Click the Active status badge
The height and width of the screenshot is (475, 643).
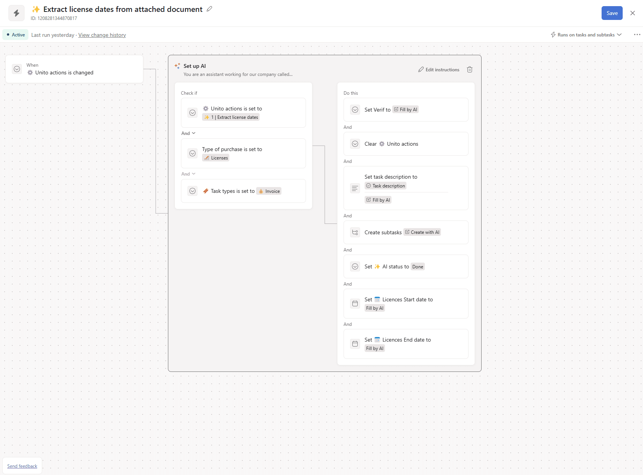click(x=16, y=35)
